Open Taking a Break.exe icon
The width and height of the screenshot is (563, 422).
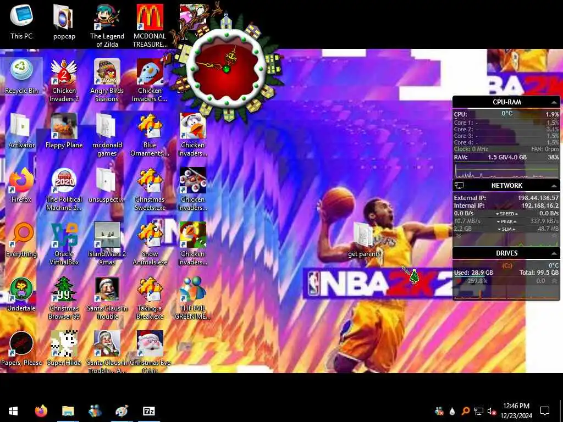coord(150,298)
